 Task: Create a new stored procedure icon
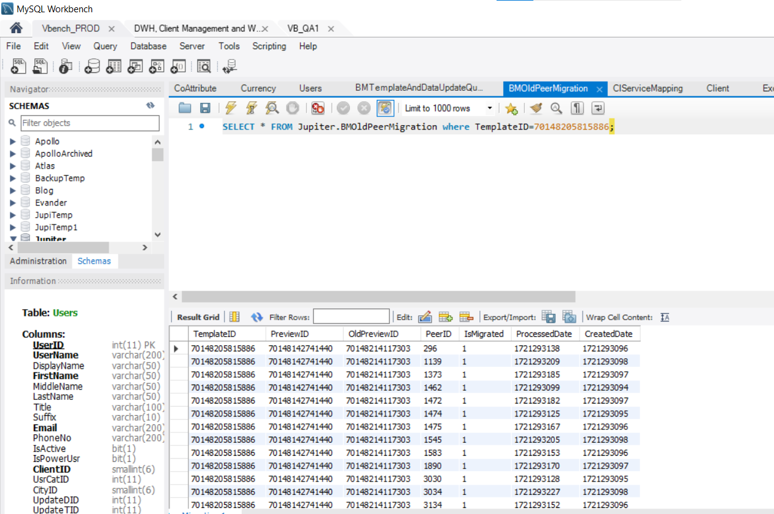pyautogui.click(x=157, y=66)
